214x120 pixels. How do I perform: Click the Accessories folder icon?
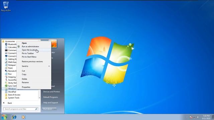[x=3, y=41]
